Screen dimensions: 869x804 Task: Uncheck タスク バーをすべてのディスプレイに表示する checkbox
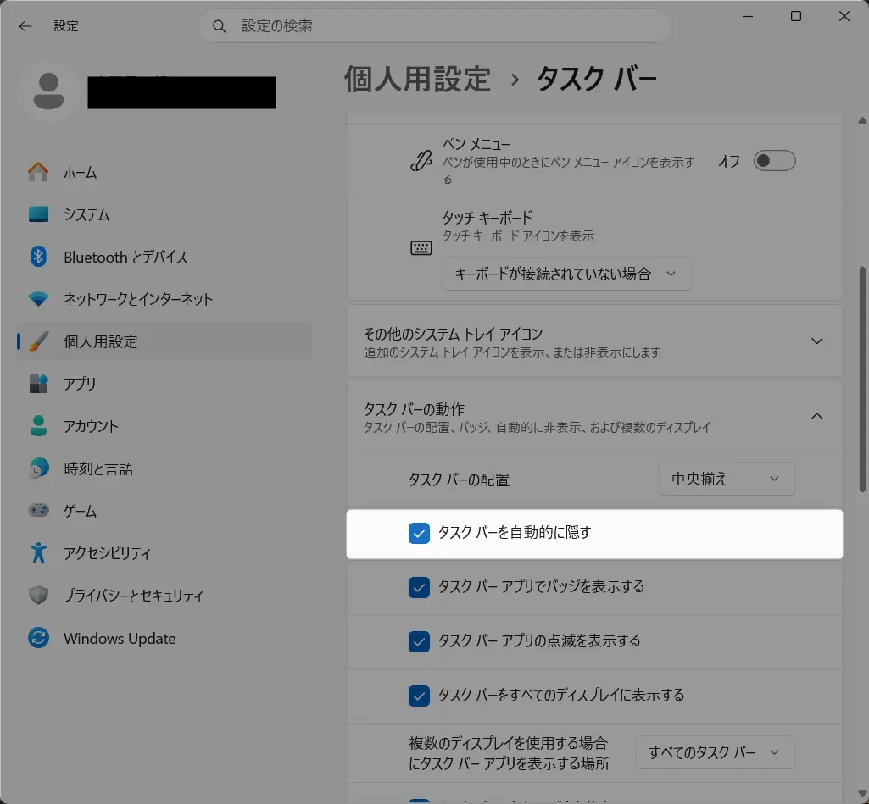tap(419, 696)
